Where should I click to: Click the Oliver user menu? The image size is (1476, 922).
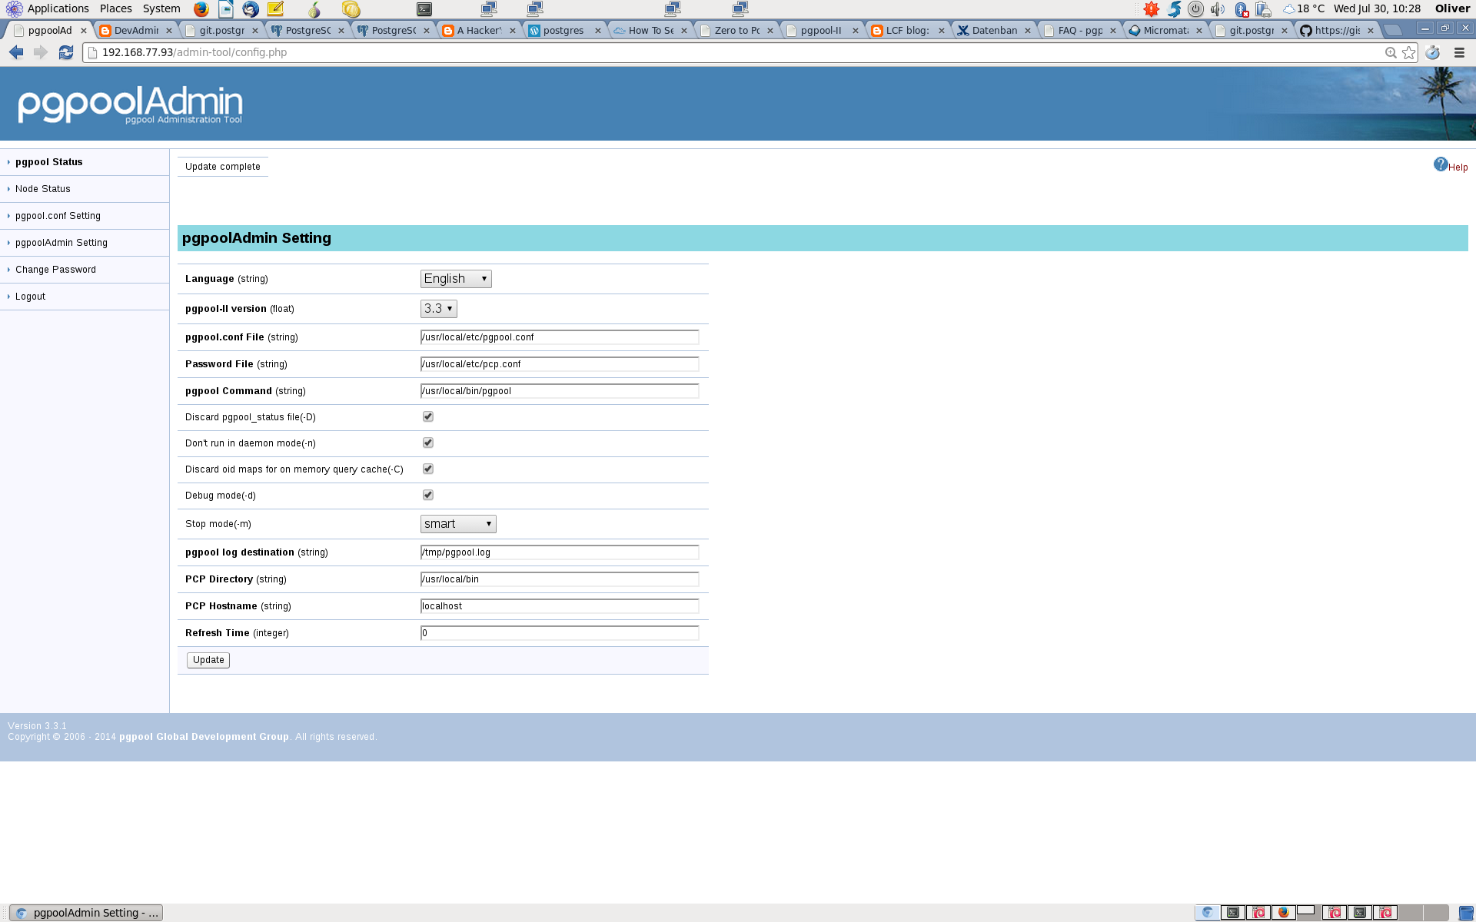pos(1452,8)
